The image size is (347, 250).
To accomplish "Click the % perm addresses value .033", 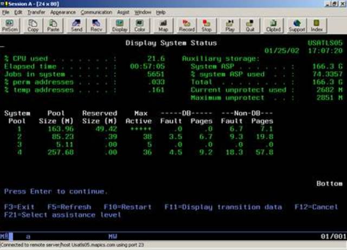I will click(x=156, y=82).
